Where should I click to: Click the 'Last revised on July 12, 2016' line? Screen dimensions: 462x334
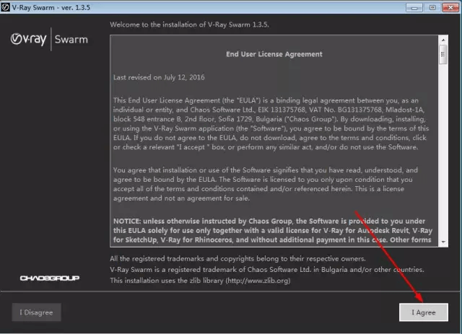[159, 77]
